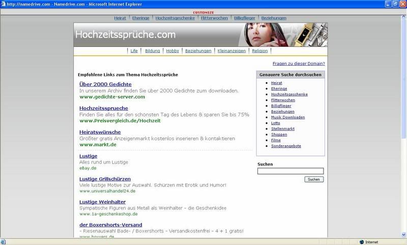407x245 pixels.
Task: Minimize the Internet Explorer window
Action: (x=388, y=4)
